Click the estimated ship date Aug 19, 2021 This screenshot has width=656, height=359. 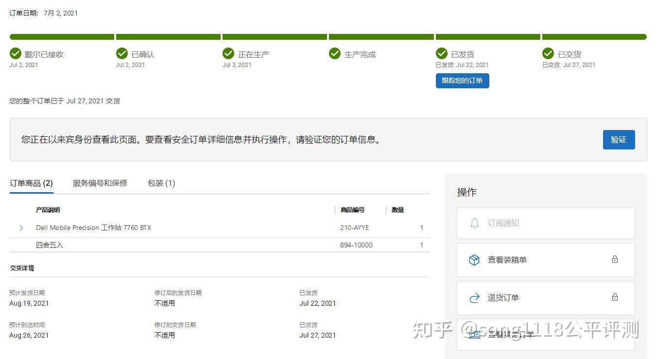(x=29, y=303)
